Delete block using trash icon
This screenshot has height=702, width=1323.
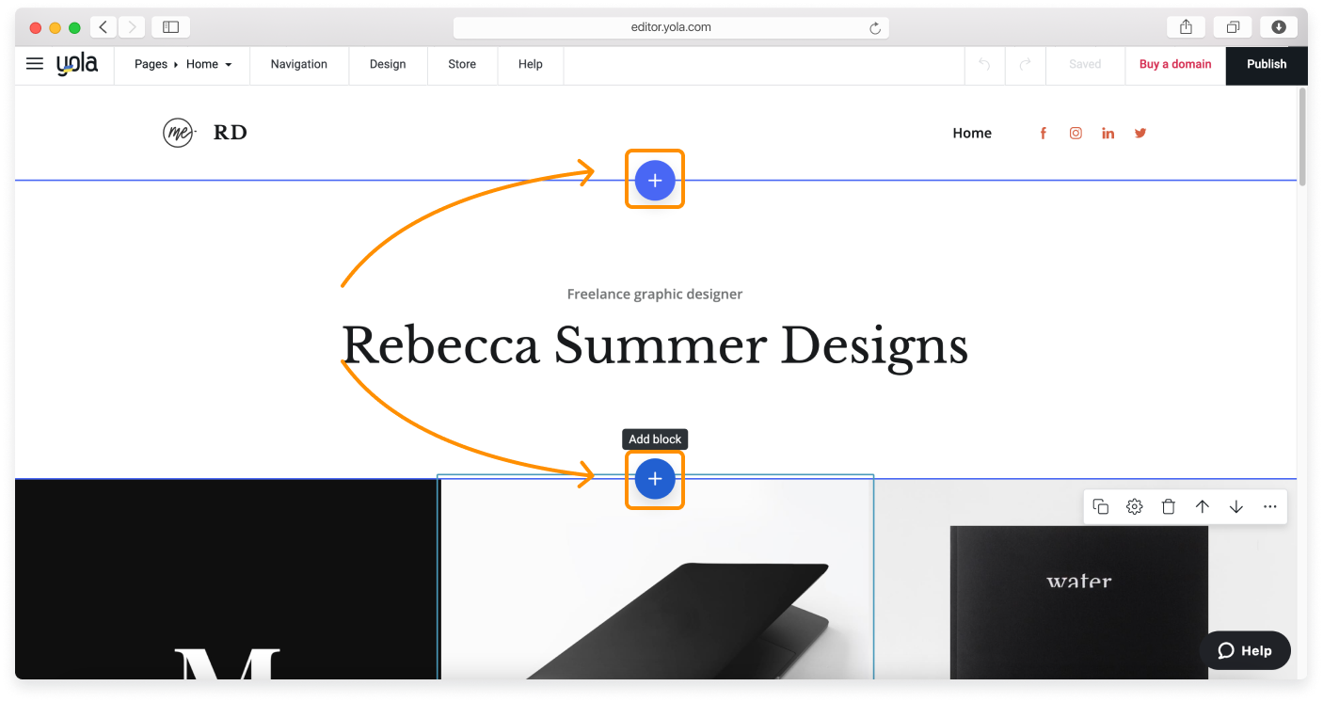point(1168,507)
